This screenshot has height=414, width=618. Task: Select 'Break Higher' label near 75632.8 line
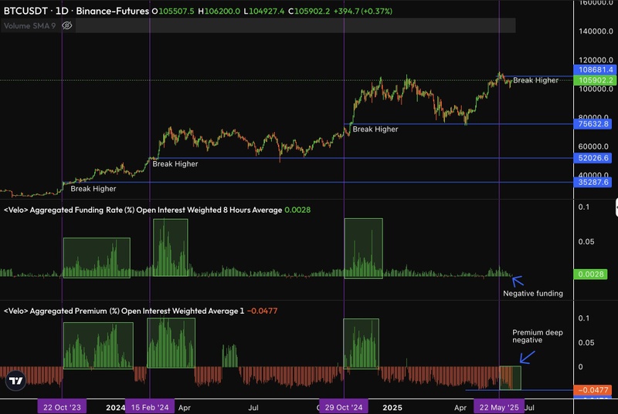[x=375, y=130]
